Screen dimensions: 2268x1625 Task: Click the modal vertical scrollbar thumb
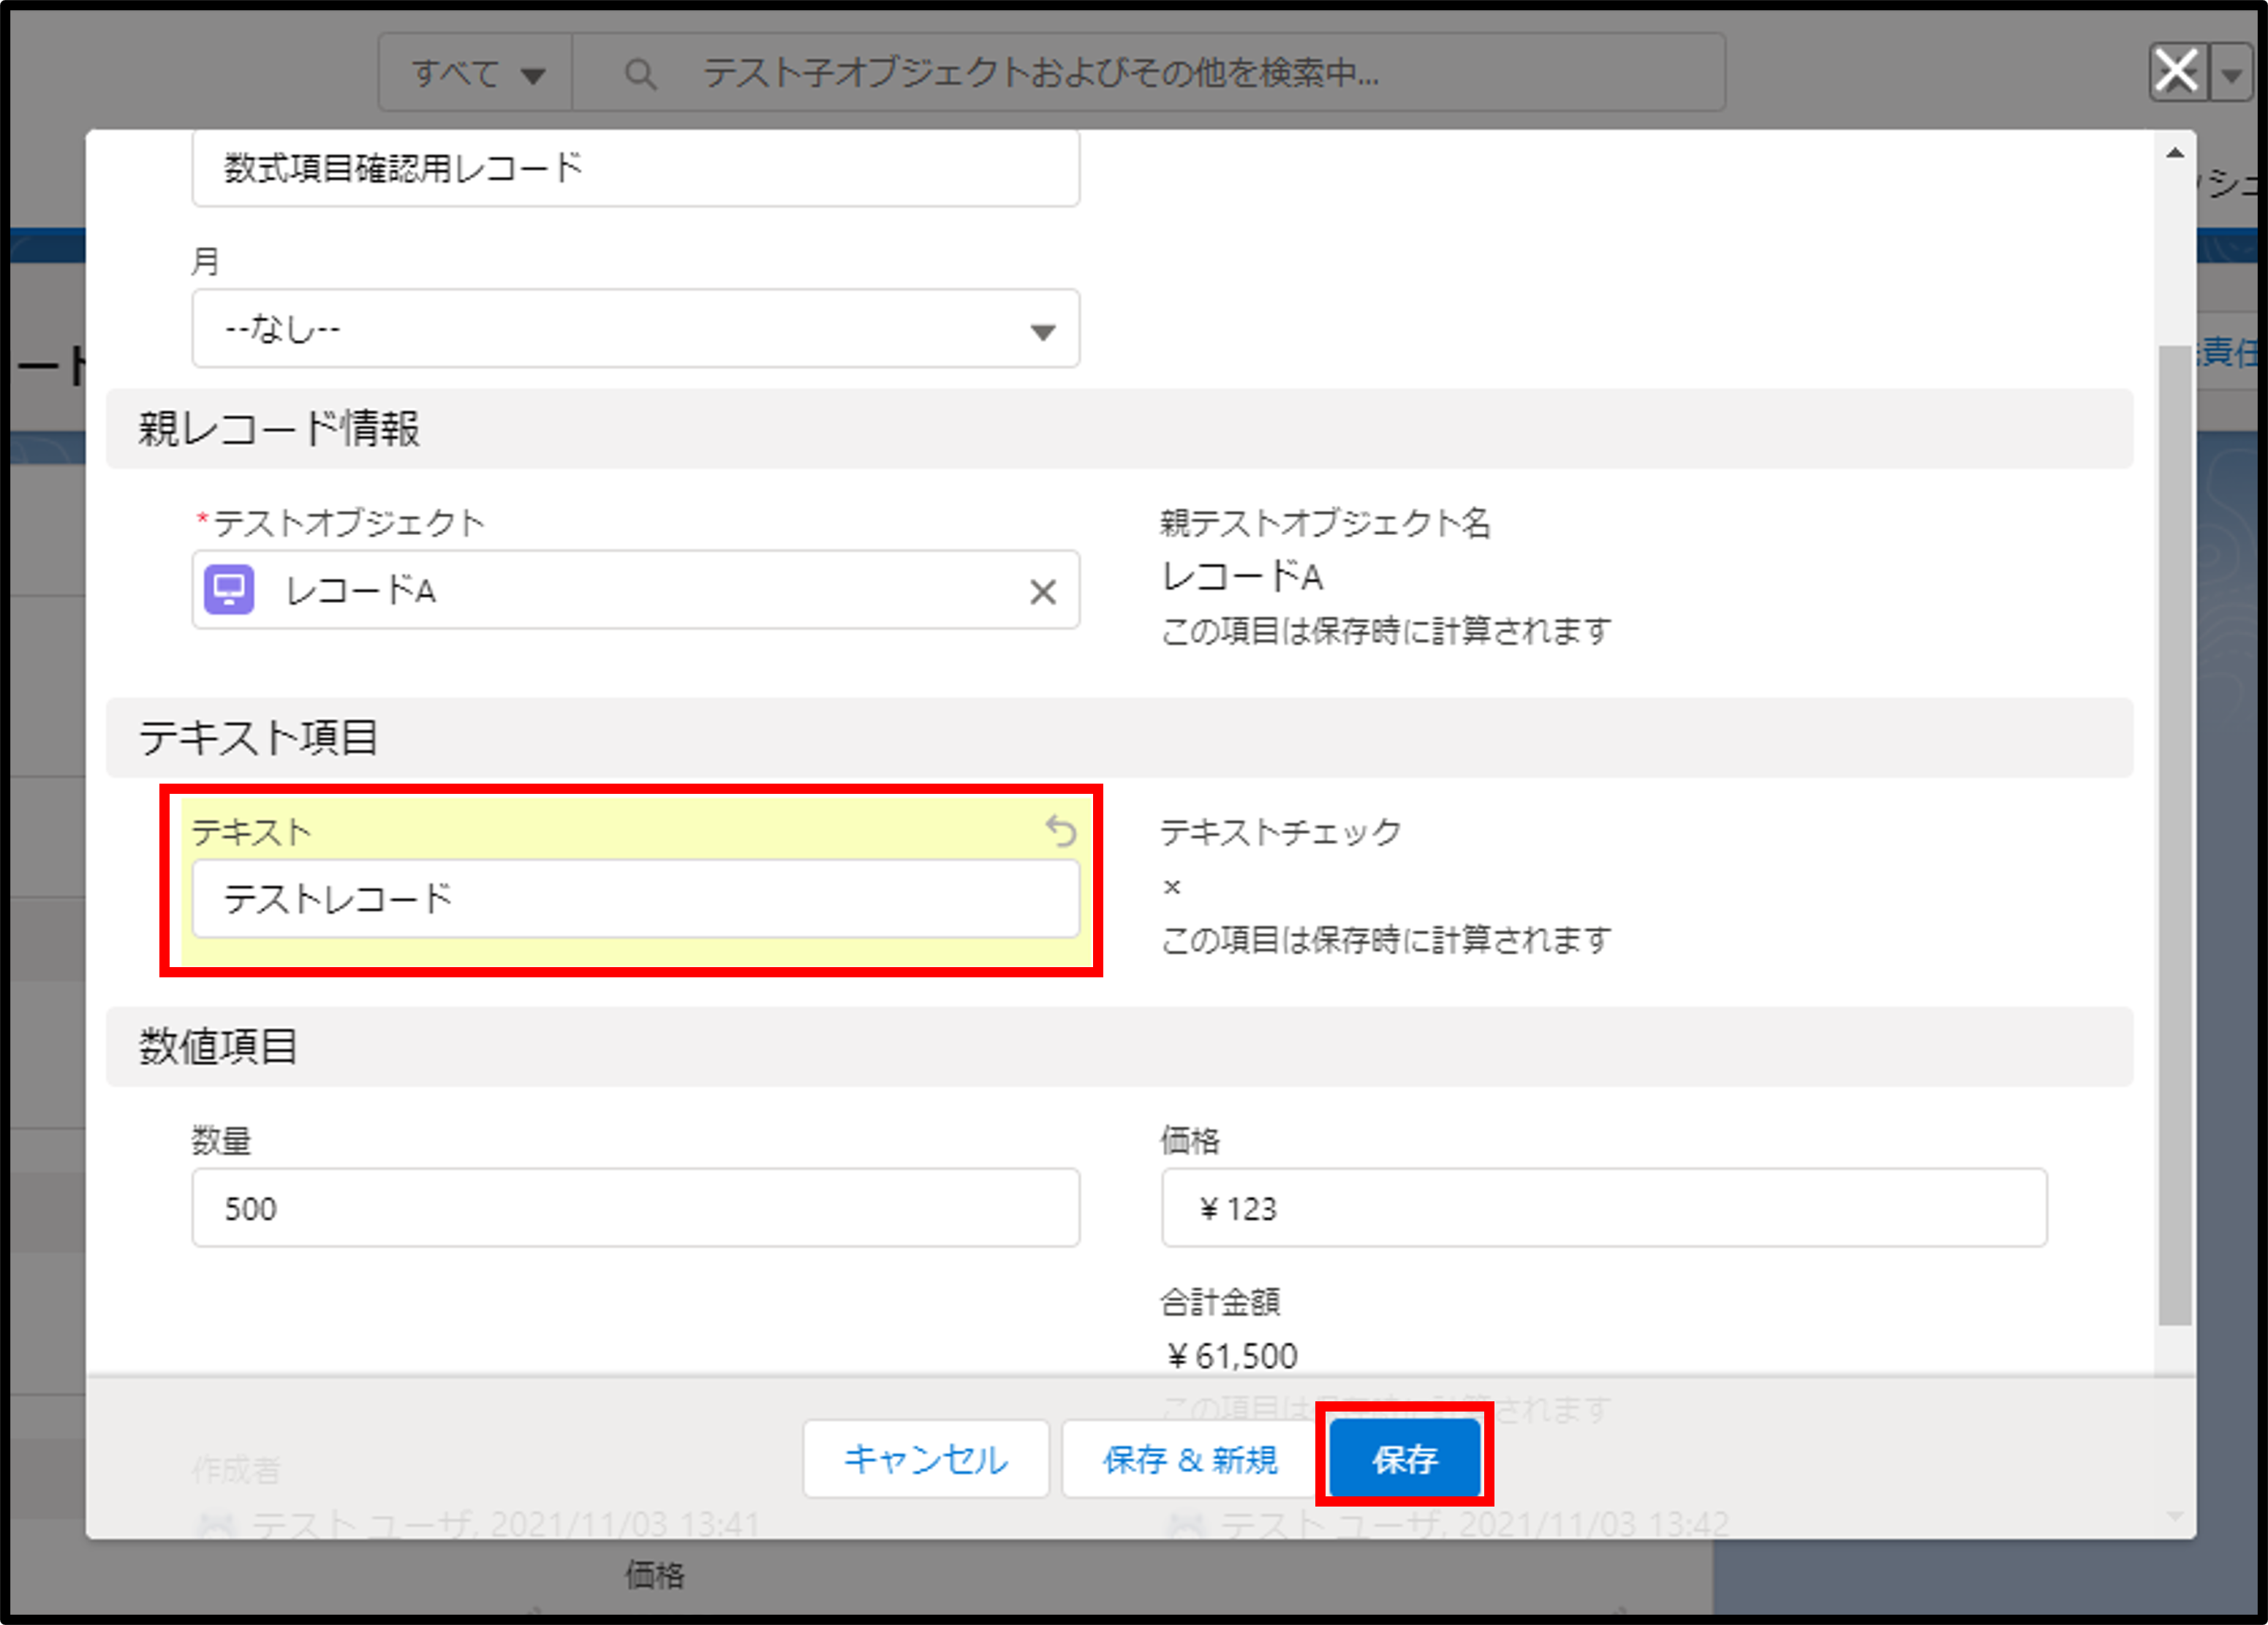[x=2174, y=835]
